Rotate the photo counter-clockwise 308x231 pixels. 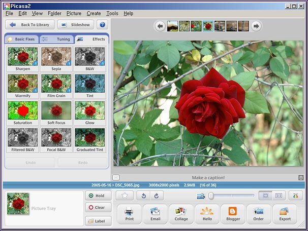[x=143, y=196]
